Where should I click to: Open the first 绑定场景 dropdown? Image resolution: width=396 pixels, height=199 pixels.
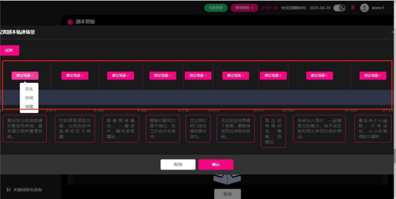pos(25,75)
